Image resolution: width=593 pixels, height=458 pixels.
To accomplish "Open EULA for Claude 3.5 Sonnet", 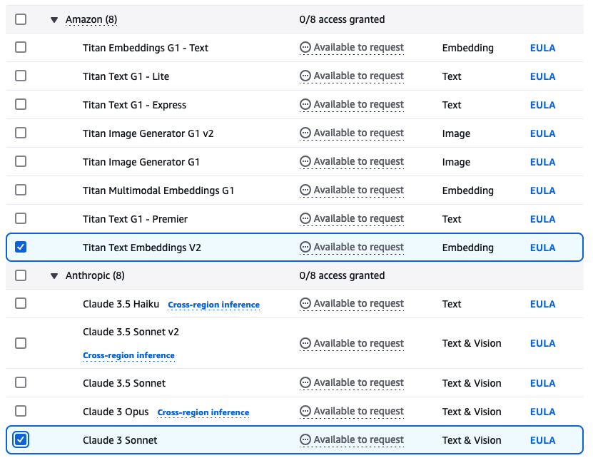I will (x=542, y=383).
